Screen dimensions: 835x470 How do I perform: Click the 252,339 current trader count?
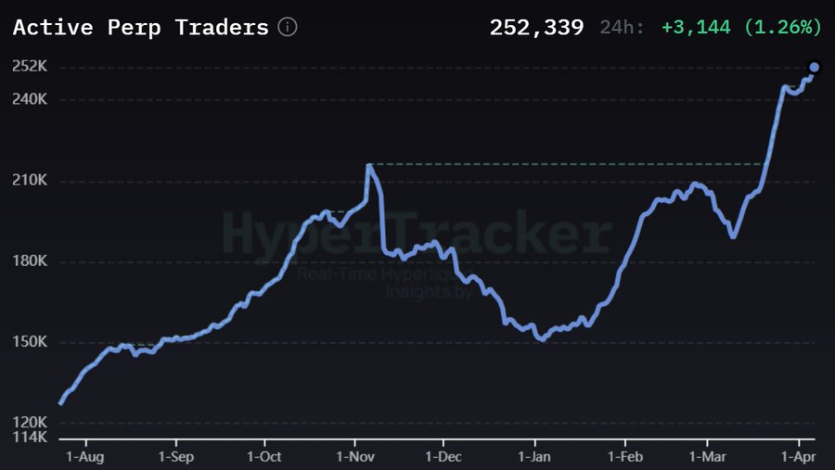(x=537, y=28)
